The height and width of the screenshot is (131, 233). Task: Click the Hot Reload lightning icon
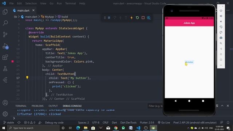pyautogui.click(x=131, y=18)
